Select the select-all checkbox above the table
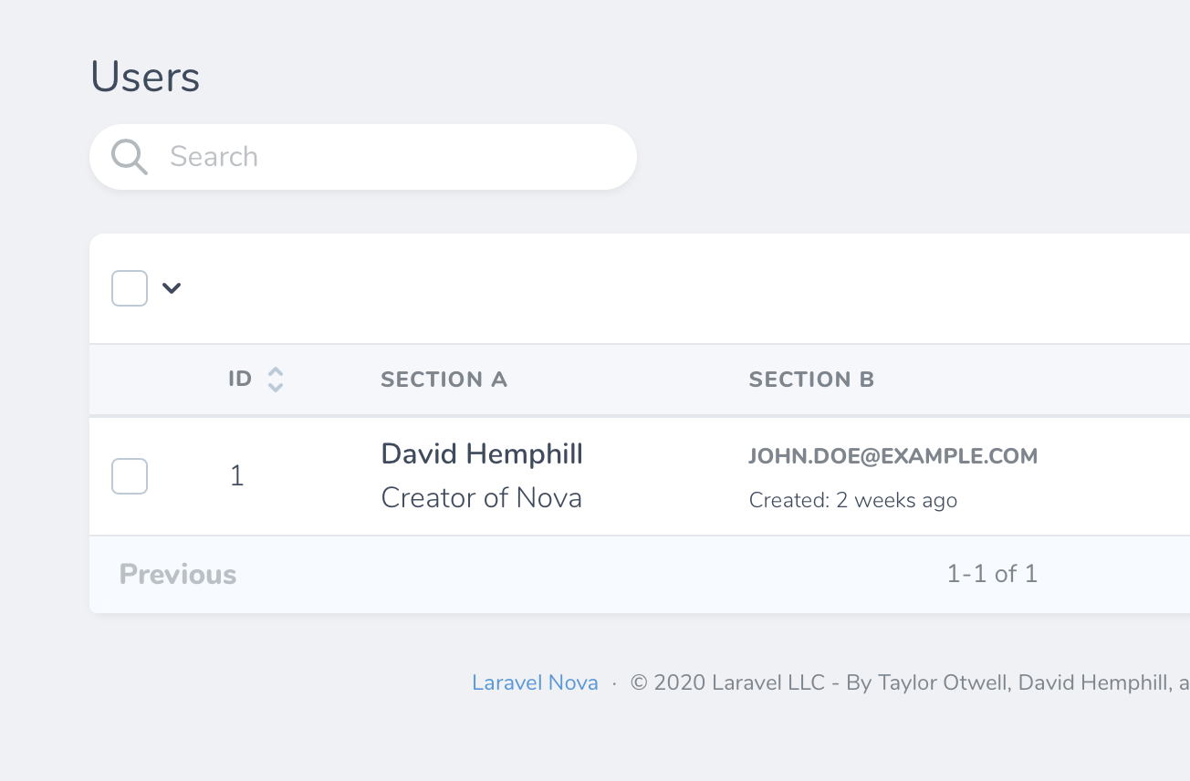The height and width of the screenshot is (781, 1190). 129,287
